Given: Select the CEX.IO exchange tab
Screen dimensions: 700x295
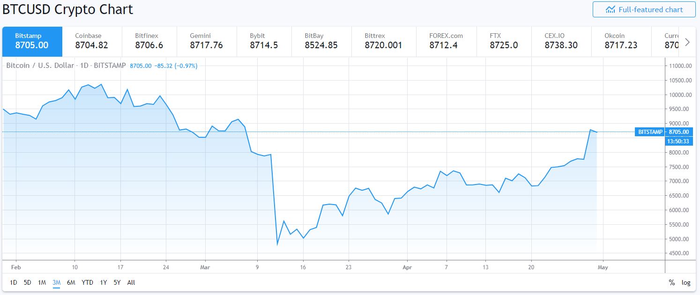Looking at the screenshot, I should pyautogui.click(x=561, y=41).
